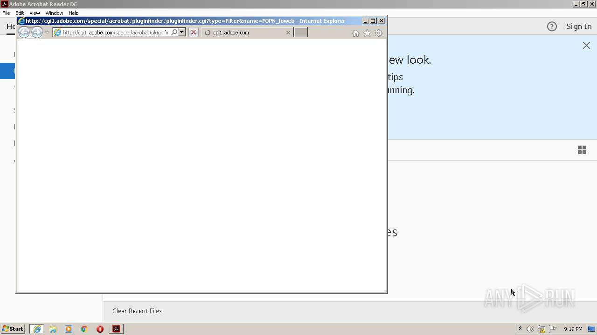Click Clear Recent Files

point(137,311)
